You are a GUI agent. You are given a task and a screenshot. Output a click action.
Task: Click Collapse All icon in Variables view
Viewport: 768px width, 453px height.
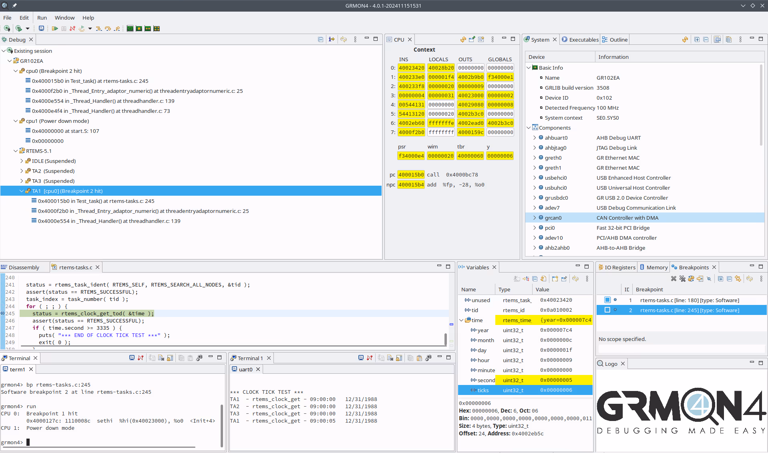[x=535, y=279]
